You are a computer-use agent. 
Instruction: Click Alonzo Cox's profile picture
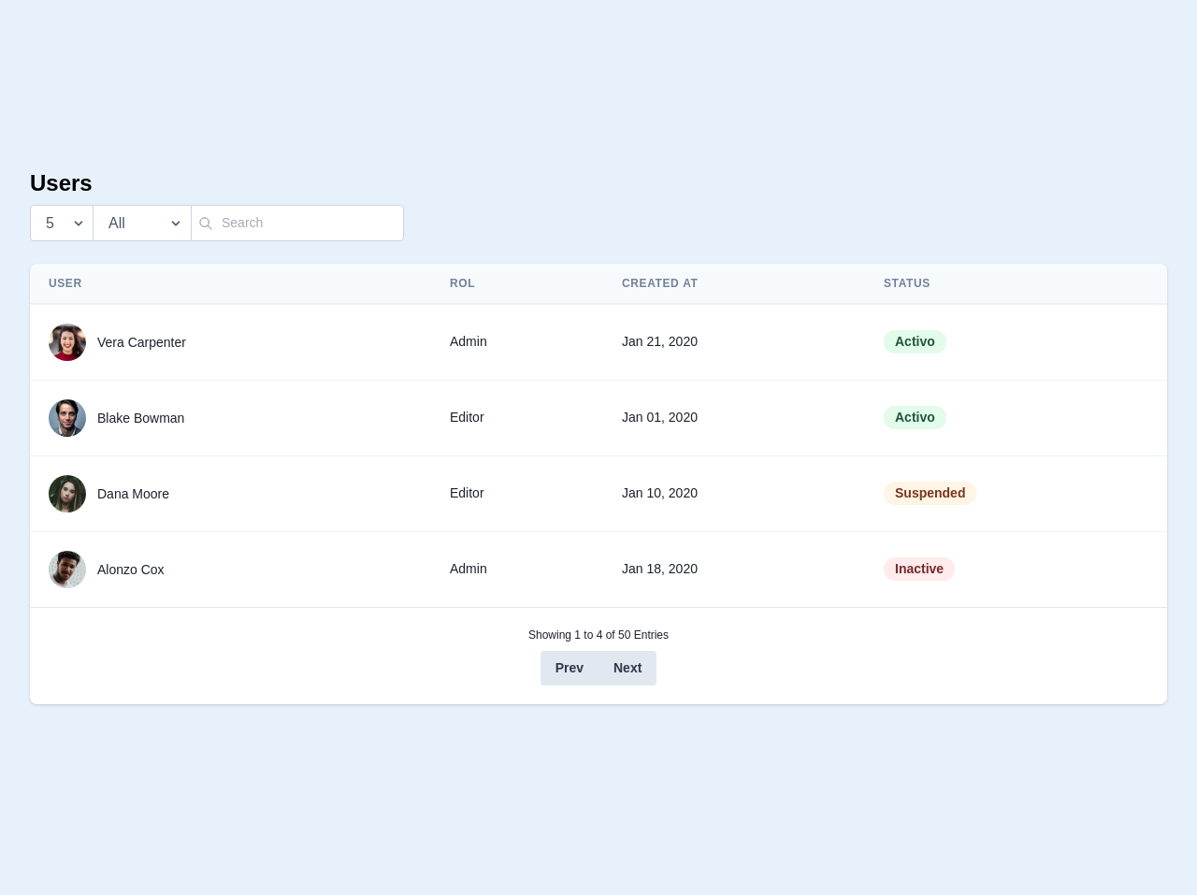click(67, 570)
